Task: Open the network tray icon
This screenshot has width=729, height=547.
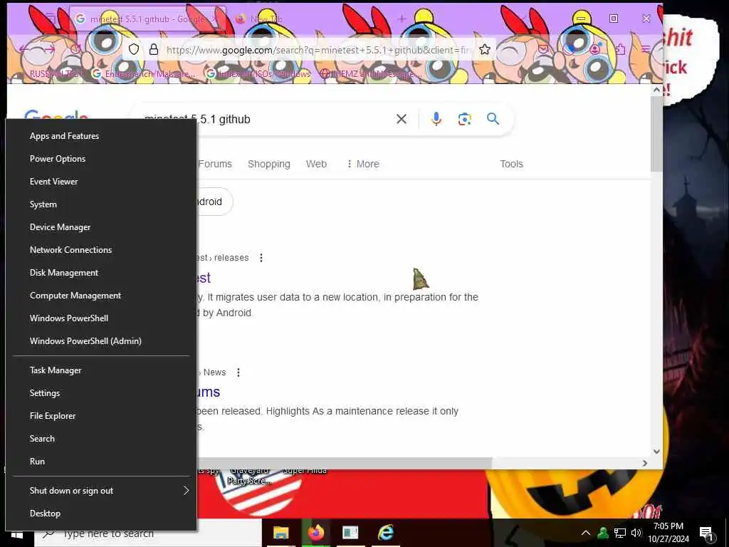Action: tap(620, 533)
